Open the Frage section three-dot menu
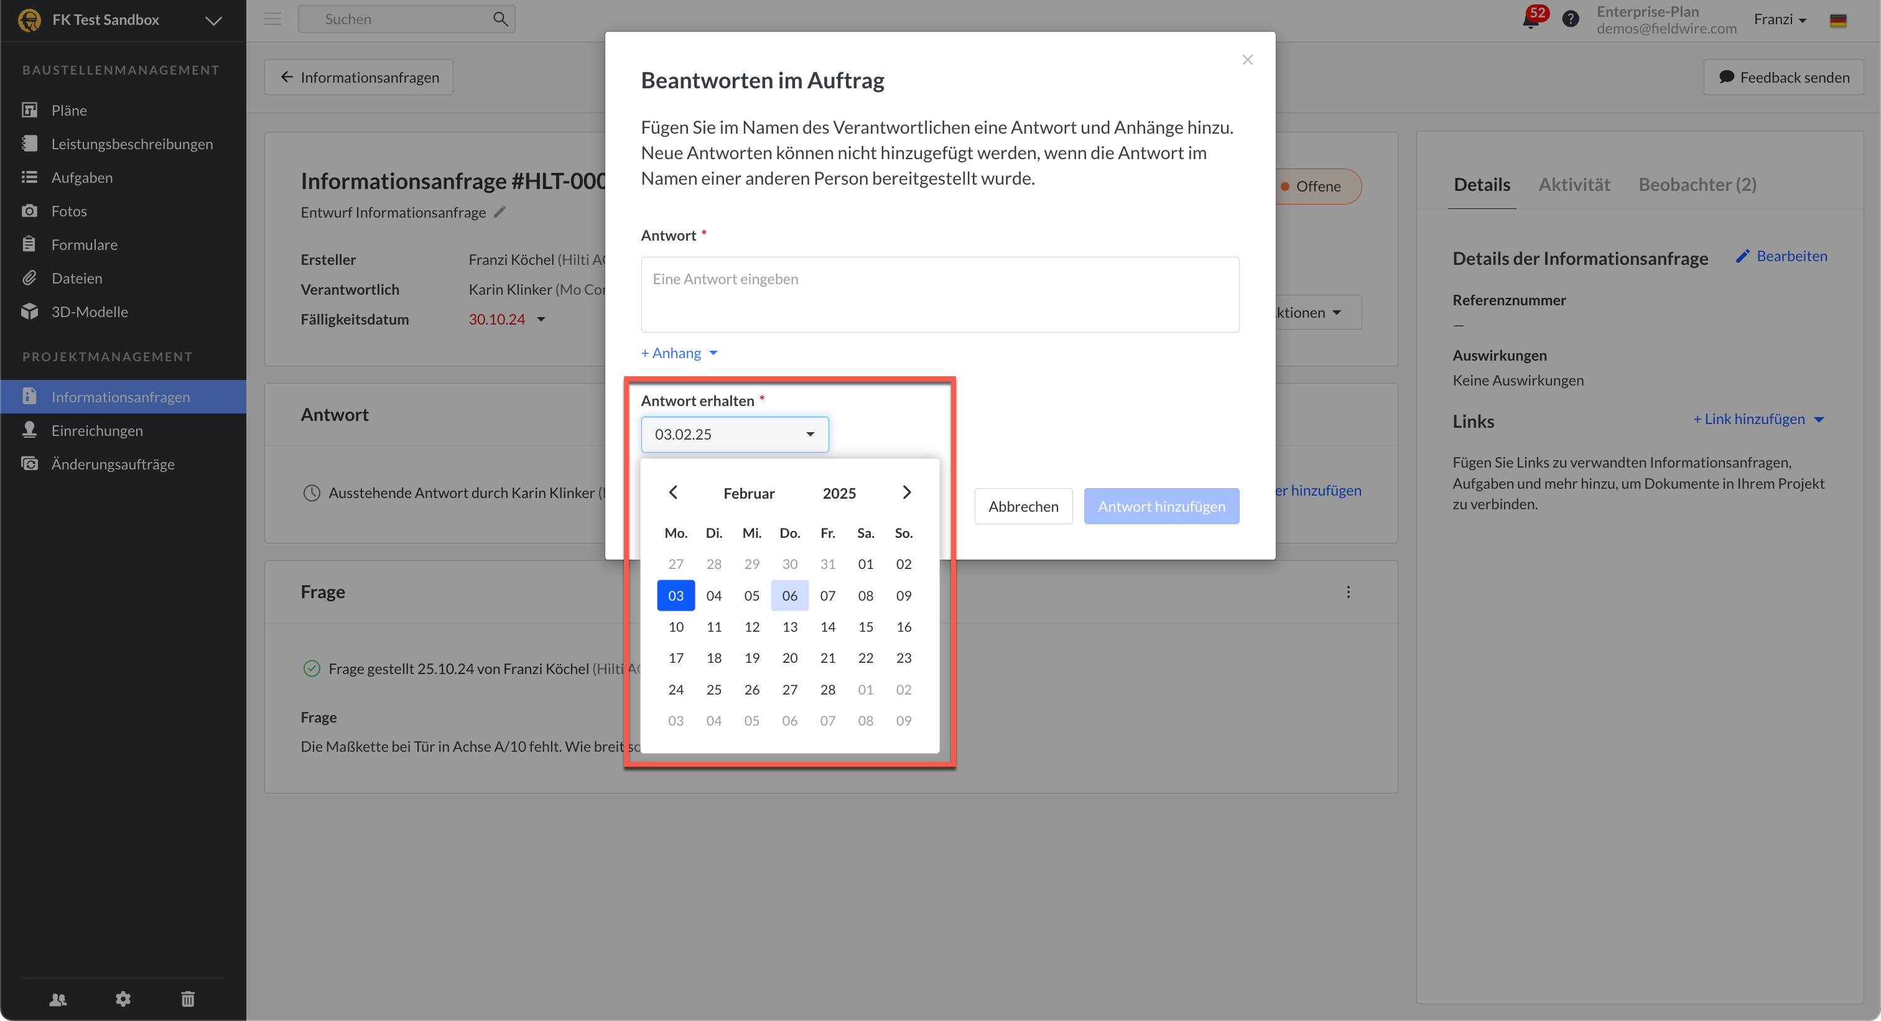Image resolution: width=1881 pixels, height=1021 pixels. [1348, 592]
